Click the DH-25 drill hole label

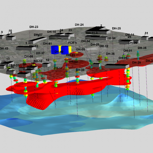tap(116, 28)
